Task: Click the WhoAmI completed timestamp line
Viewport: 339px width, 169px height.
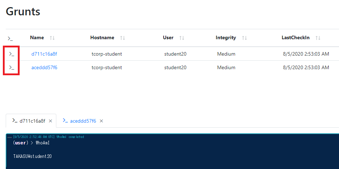Action: [48, 137]
